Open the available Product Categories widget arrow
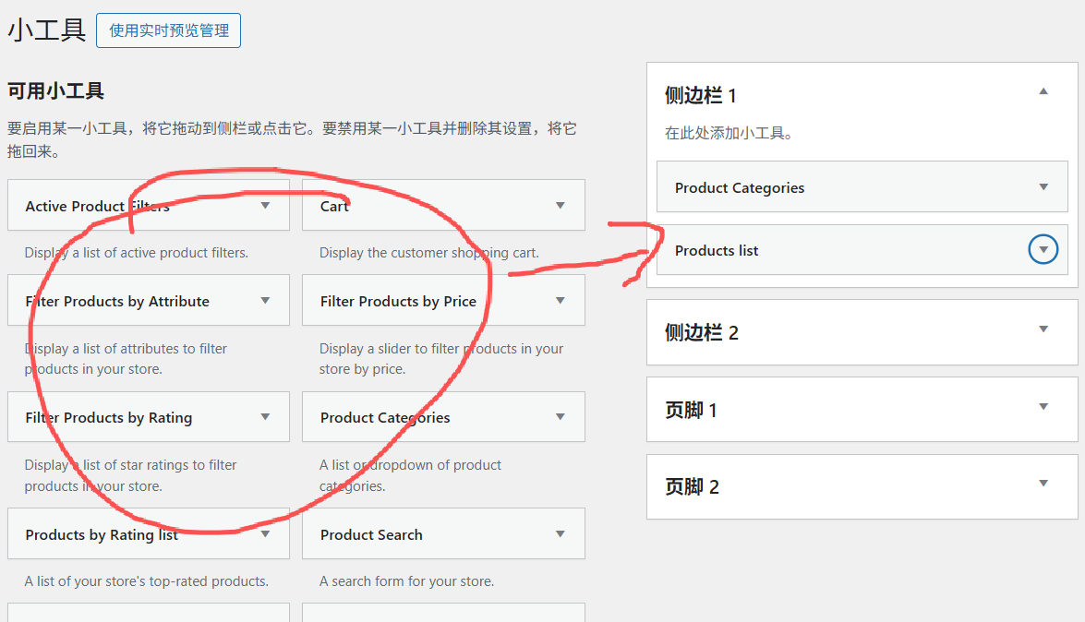 tap(560, 417)
